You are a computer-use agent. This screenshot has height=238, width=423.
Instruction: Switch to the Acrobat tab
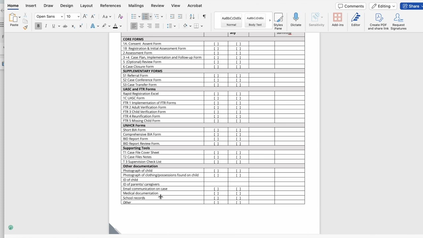195,6
